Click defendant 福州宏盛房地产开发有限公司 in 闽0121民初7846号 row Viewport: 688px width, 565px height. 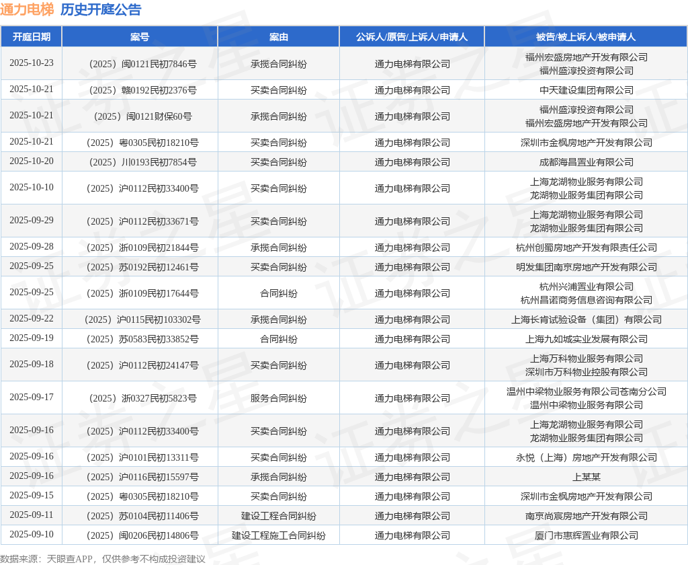coord(586,57)
